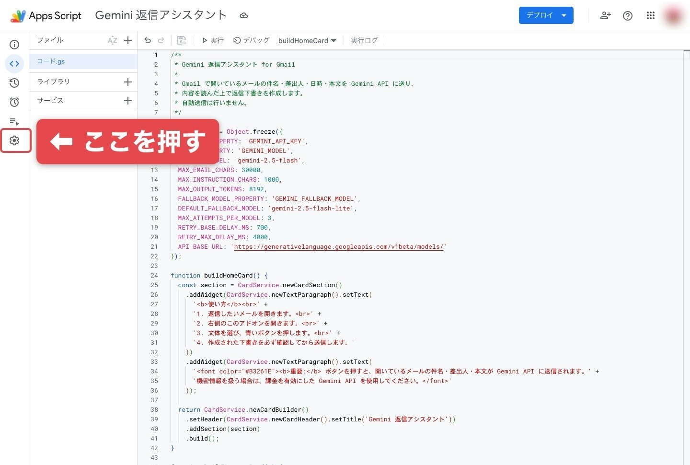Viewport: 690px width, 465px height.
Task: Redo the last edit
Action: tap(161, 41)
